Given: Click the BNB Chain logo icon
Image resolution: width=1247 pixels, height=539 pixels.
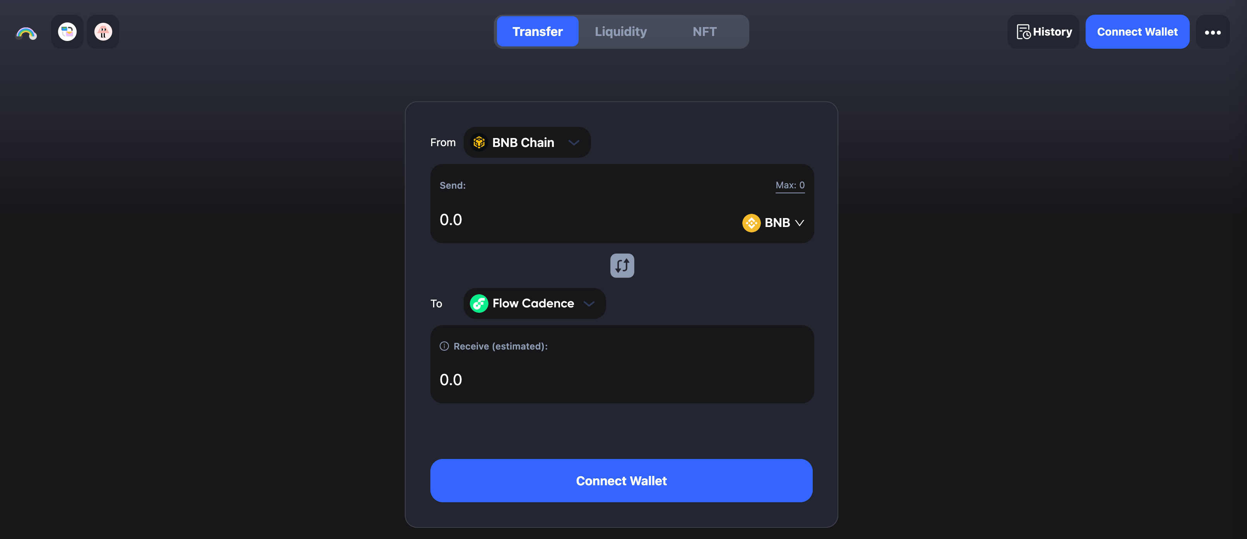Looking at the screenshot, I should click(x=479, y=143).
